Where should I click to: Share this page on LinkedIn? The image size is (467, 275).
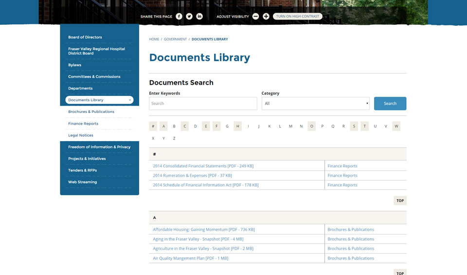point(199,17)
